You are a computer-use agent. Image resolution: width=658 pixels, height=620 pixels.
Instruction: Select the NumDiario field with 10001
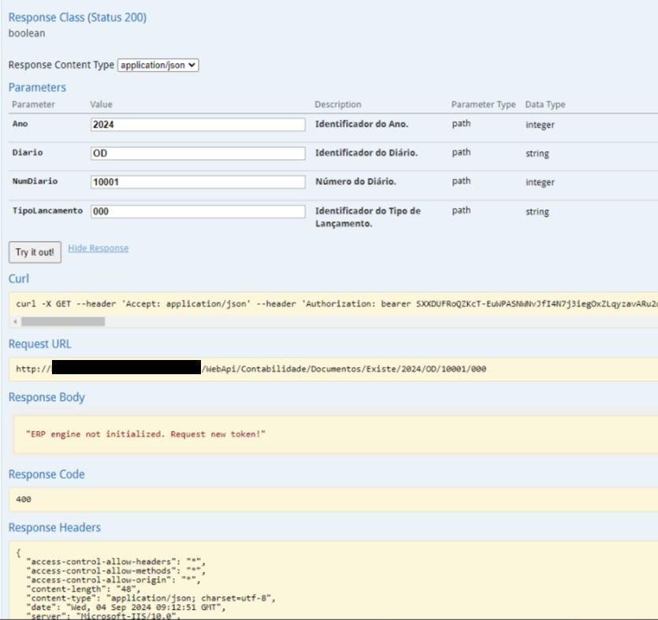[x=198, y=182]
